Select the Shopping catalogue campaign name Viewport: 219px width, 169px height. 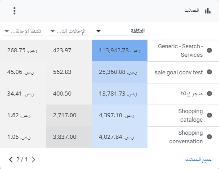click(x=190, y=115)
